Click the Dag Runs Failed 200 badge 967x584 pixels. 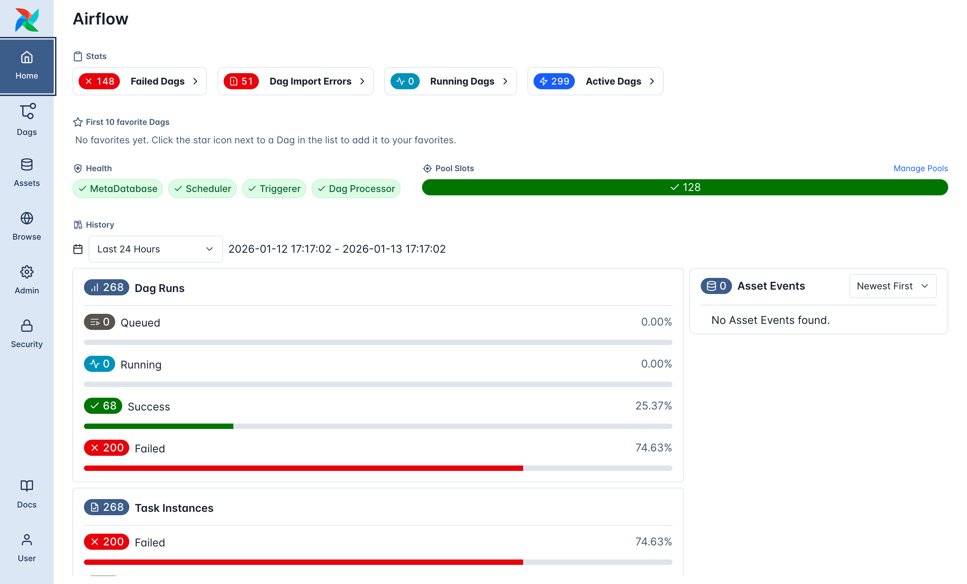click(107, 448)
